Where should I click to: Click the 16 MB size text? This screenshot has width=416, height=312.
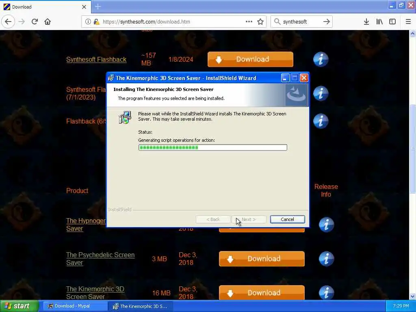tap(161, 293)
